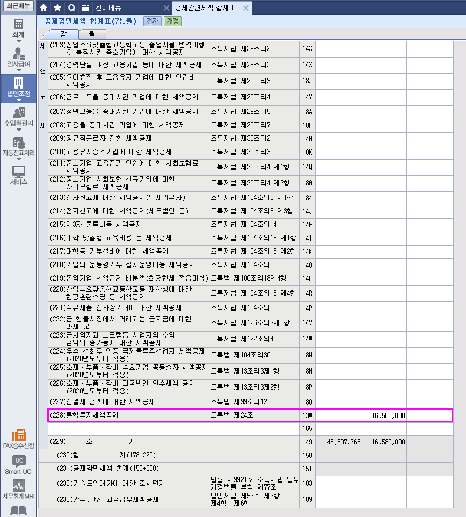The image size is (466, 517).
Task: Open FAX송수신함 icon
Action: point(18,439)
